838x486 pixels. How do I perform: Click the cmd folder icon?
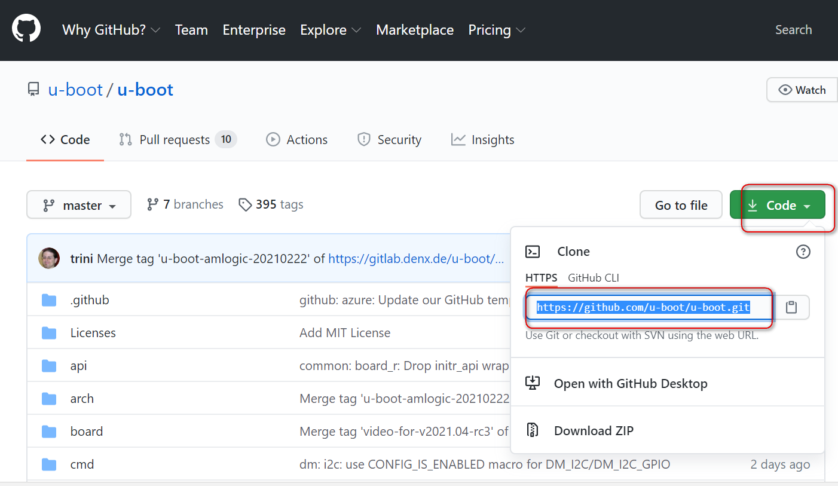pyautogui.click(x=49, y=464)
